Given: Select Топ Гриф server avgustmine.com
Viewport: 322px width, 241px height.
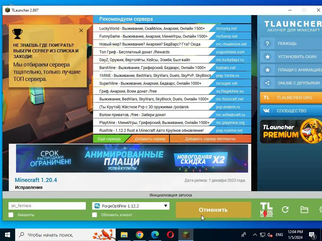Looking at the screenshot, I should coord(172,52).
